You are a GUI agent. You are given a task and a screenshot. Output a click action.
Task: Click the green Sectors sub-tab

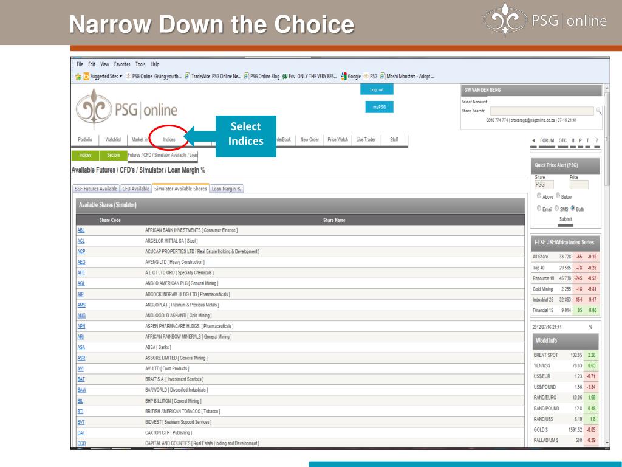coord(114,155)
